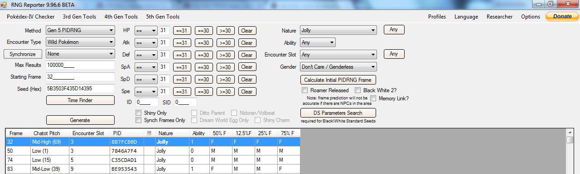Click the Max Results input field
Image resolution: width=580 pixels, height=174 pixels.
coord(80,66)
